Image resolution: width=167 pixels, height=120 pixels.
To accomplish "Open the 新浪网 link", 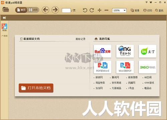I will [x=99, y=77].
